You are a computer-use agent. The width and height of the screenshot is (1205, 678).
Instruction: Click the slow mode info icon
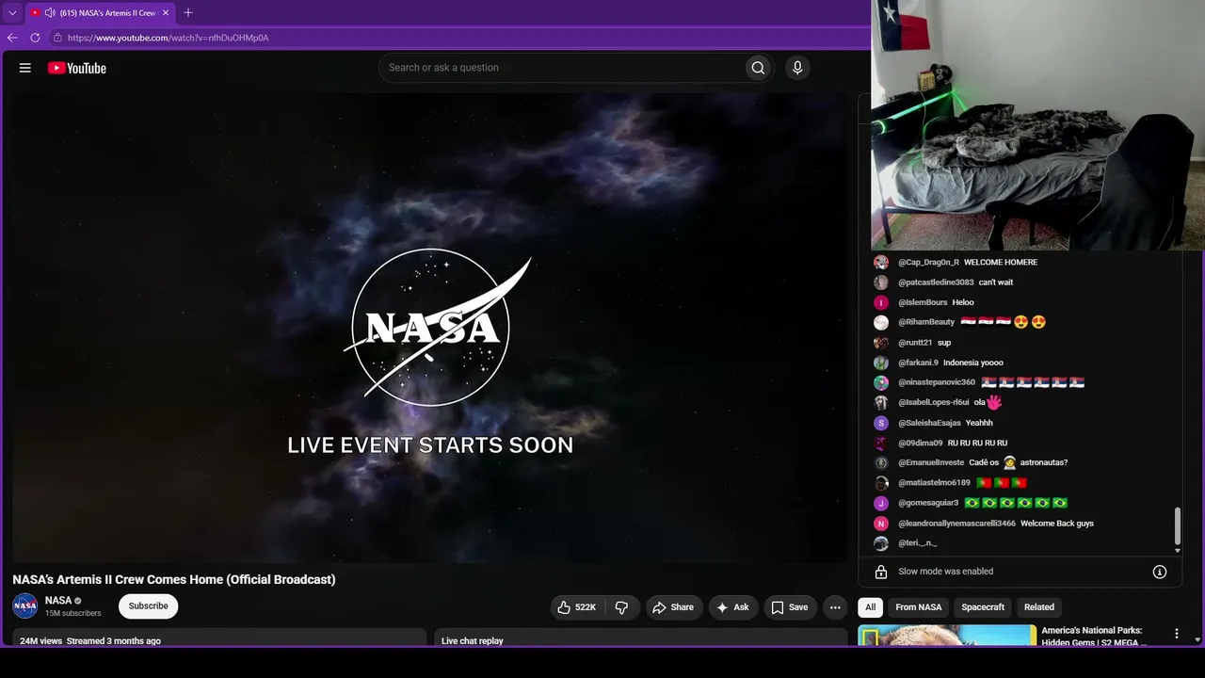click(1160, 572)
